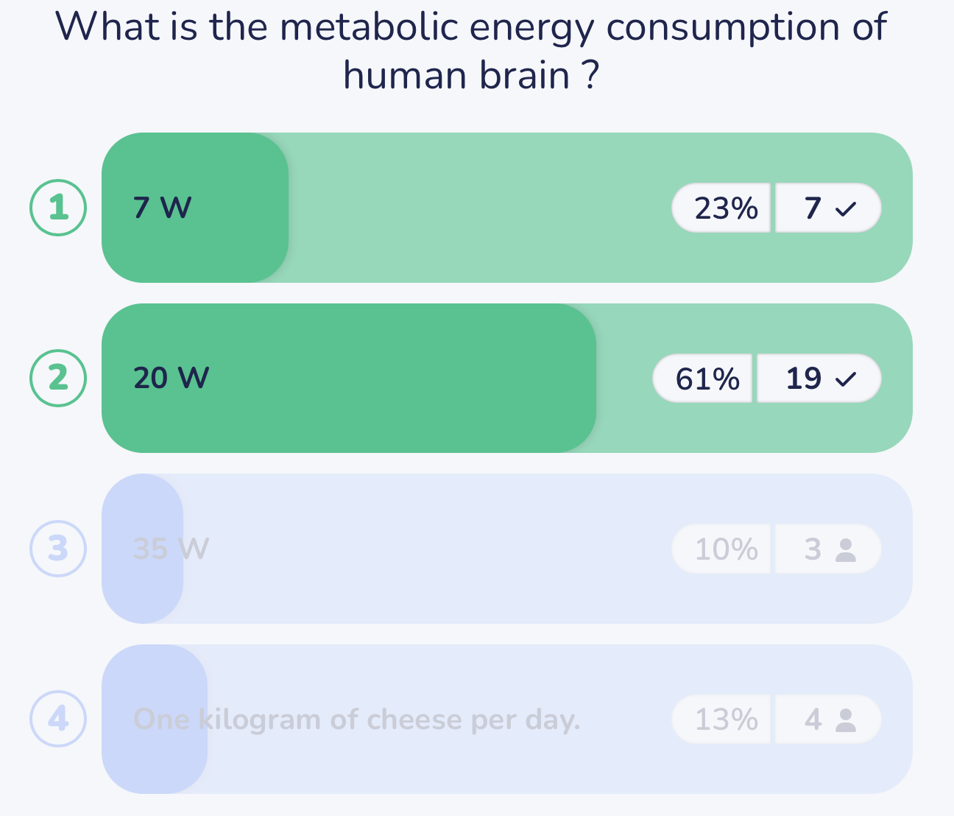This screenshot has width=954, height=816.
Task: Click the checkmark beside 19 votes
Action: tap(847, 379)
